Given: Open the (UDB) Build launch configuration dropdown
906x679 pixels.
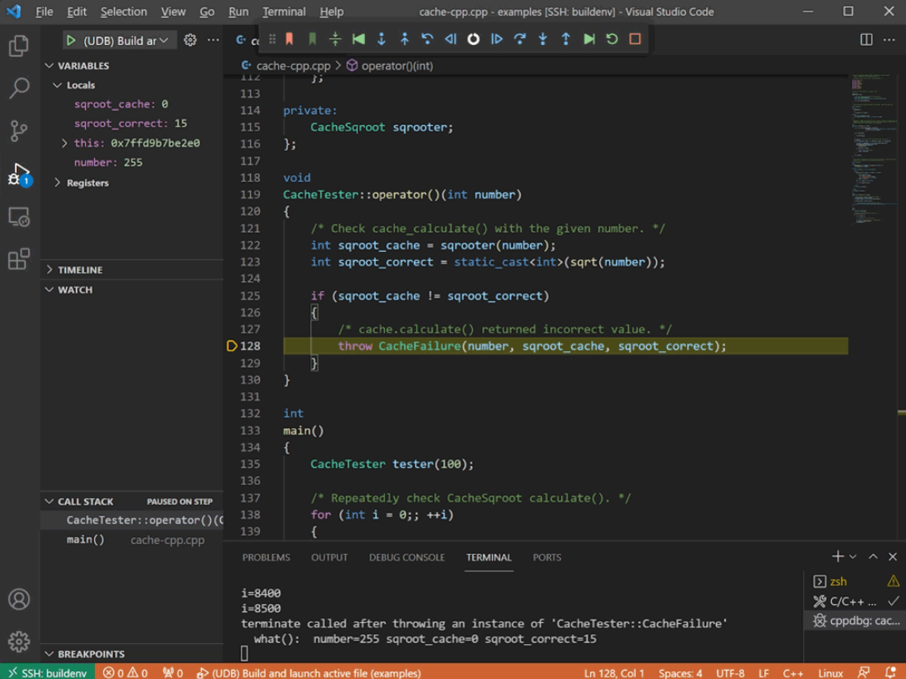Looking at the screenshot, I should pos(126,41).
